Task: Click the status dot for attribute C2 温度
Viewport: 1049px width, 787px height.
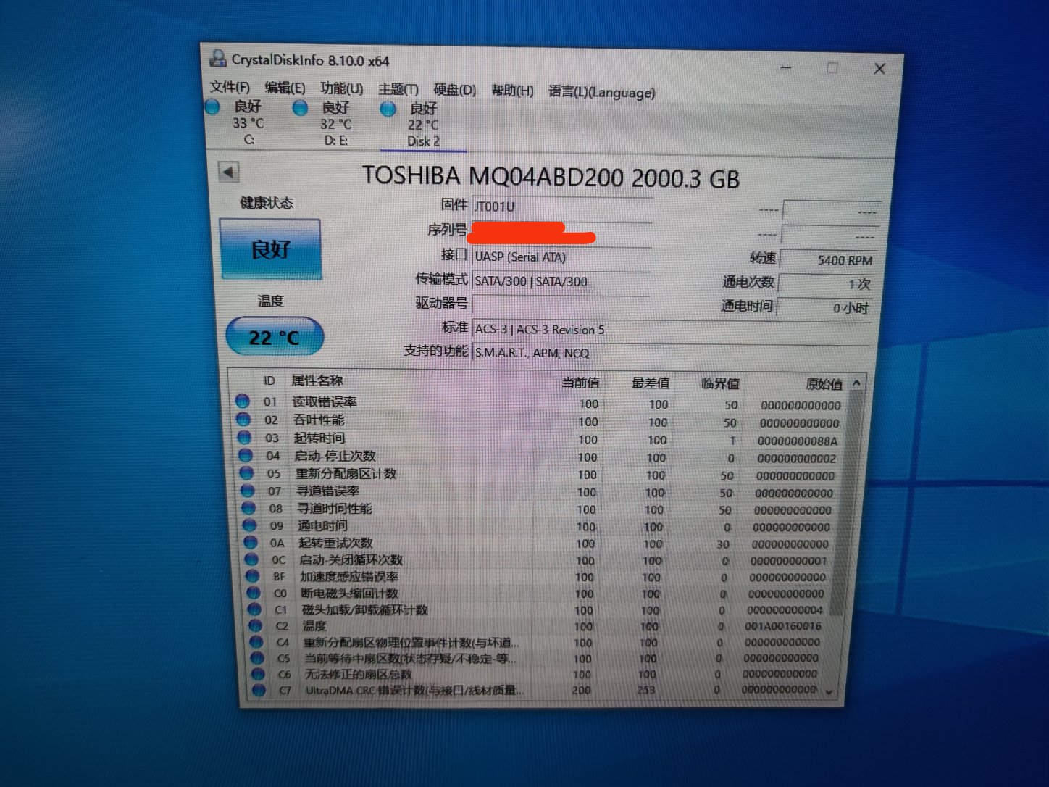Action: point(255,625)
